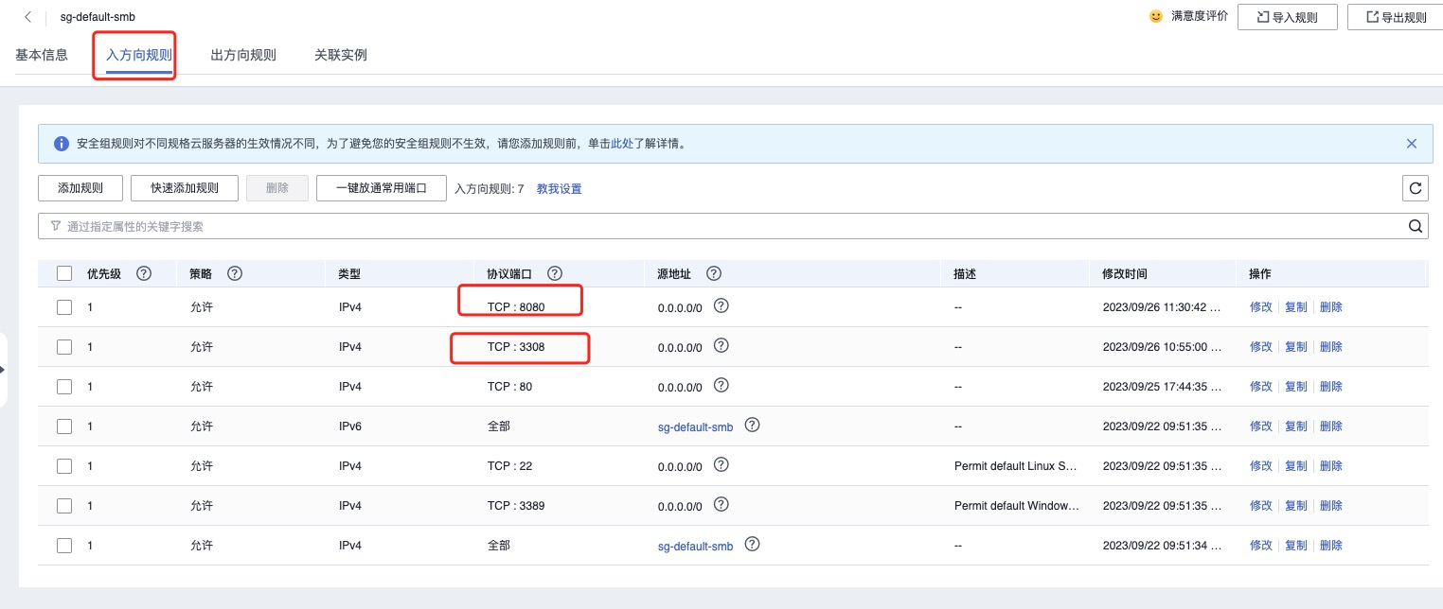Click the keyword search input field

(x=720, y=226)
